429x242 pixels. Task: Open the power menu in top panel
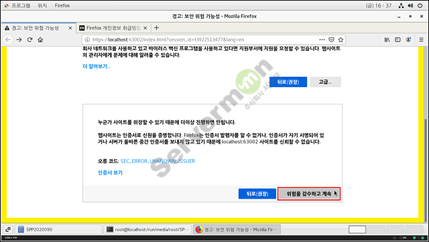420,5
